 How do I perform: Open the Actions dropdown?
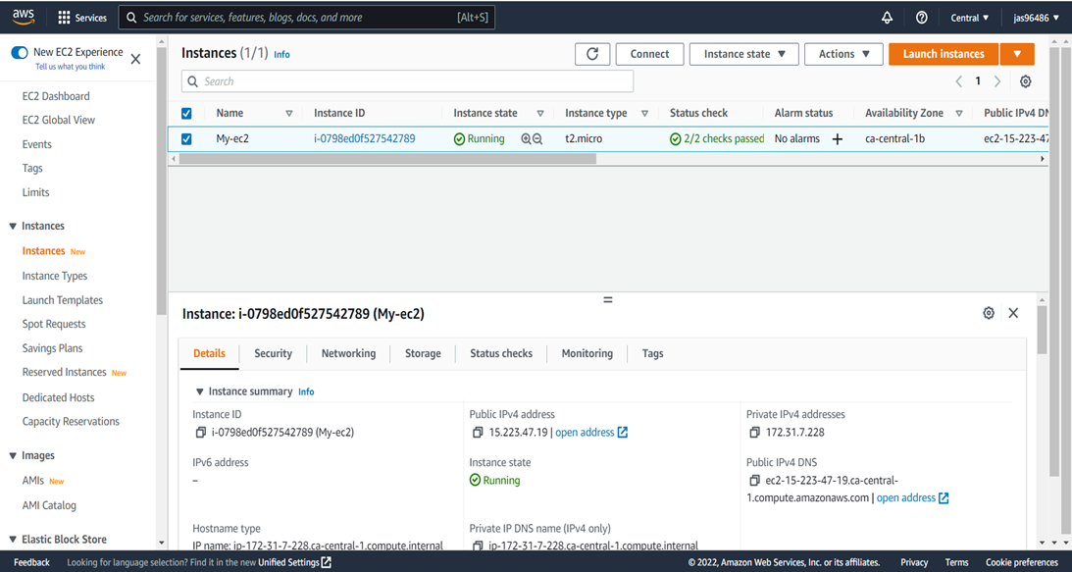843,54
